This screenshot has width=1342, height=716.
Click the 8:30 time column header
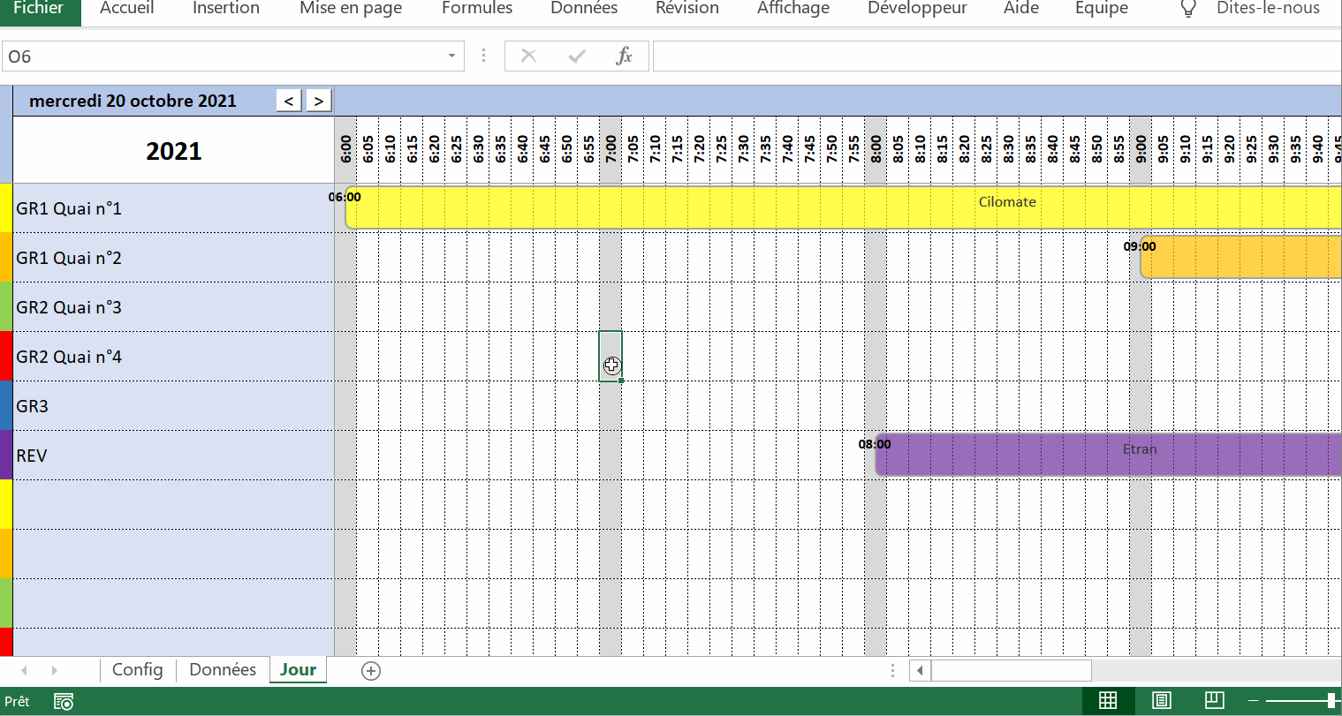1008,150
